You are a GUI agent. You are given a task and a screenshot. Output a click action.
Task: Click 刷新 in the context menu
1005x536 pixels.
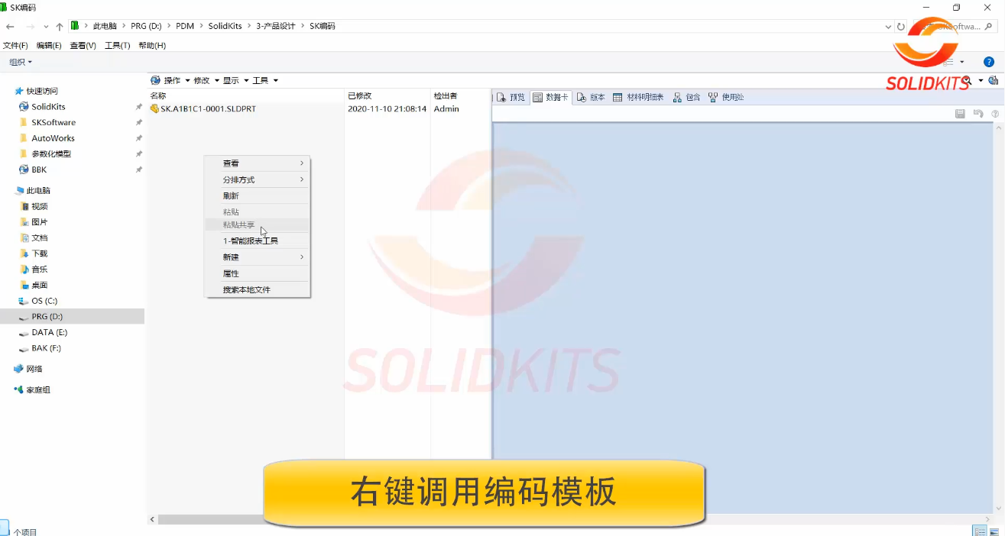point(231,195)
